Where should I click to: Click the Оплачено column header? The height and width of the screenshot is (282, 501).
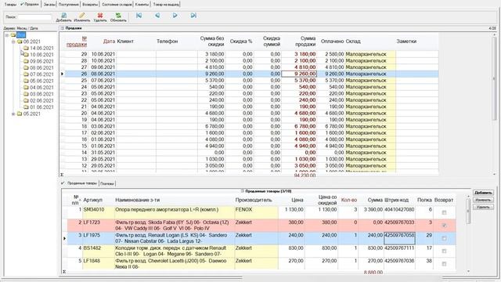332,42
